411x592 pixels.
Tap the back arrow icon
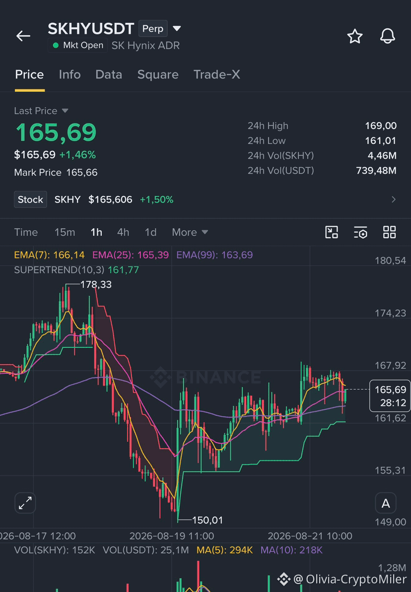(x=23, y=36)
